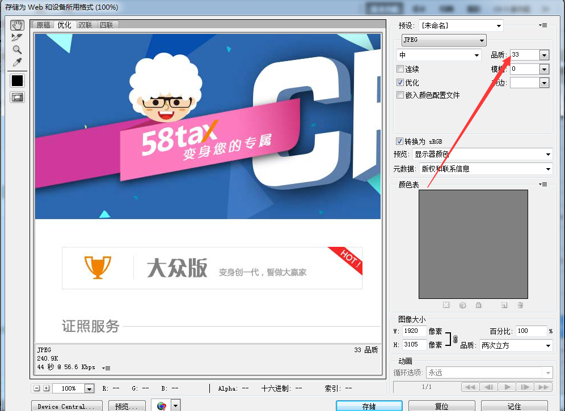This screenshot has height=411, width=565.
Task: Click new color icon under color table
Action: click(504, 305)
